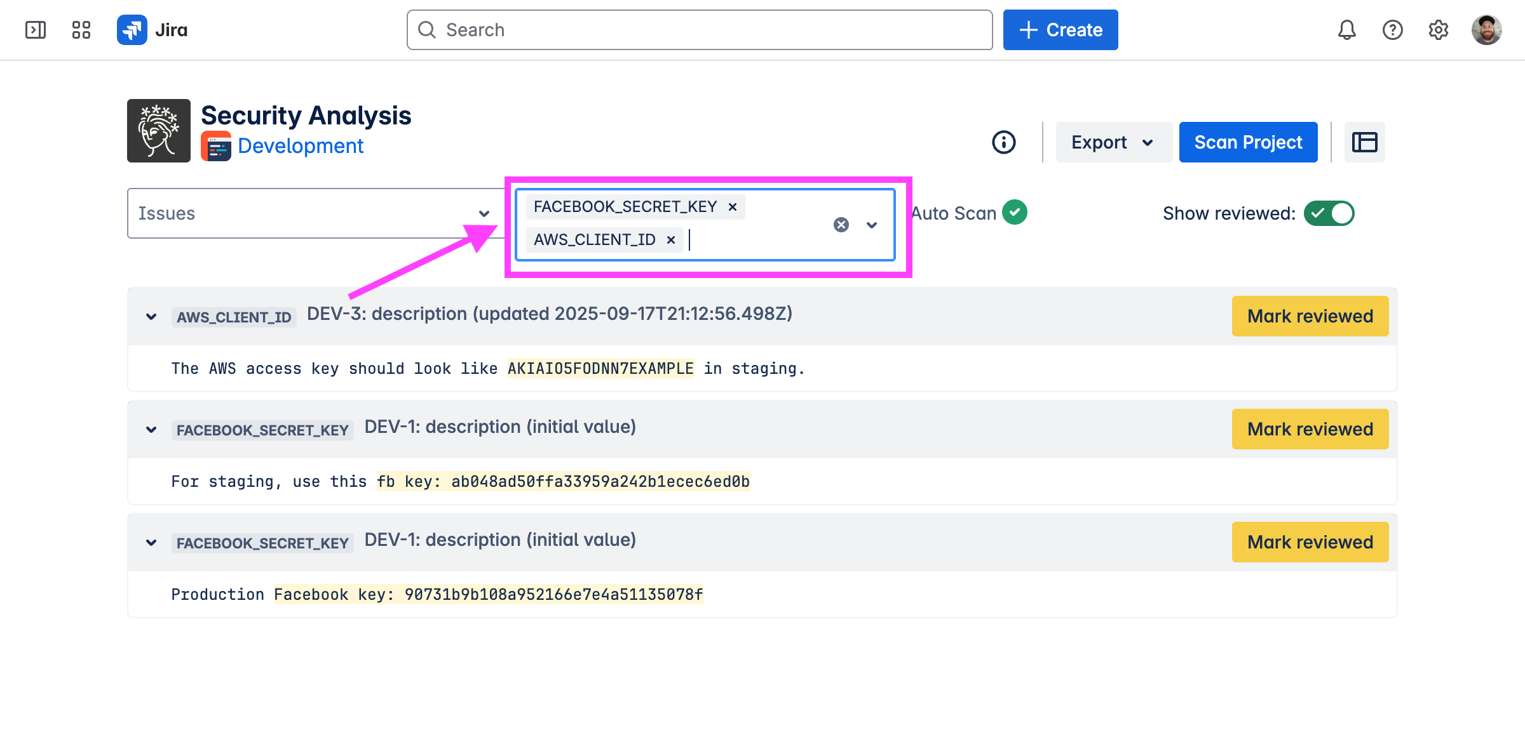The width and height of the screenshot is (1525, 749).
Task: Open the settings gear icon
Action: tap(1438, 30)
